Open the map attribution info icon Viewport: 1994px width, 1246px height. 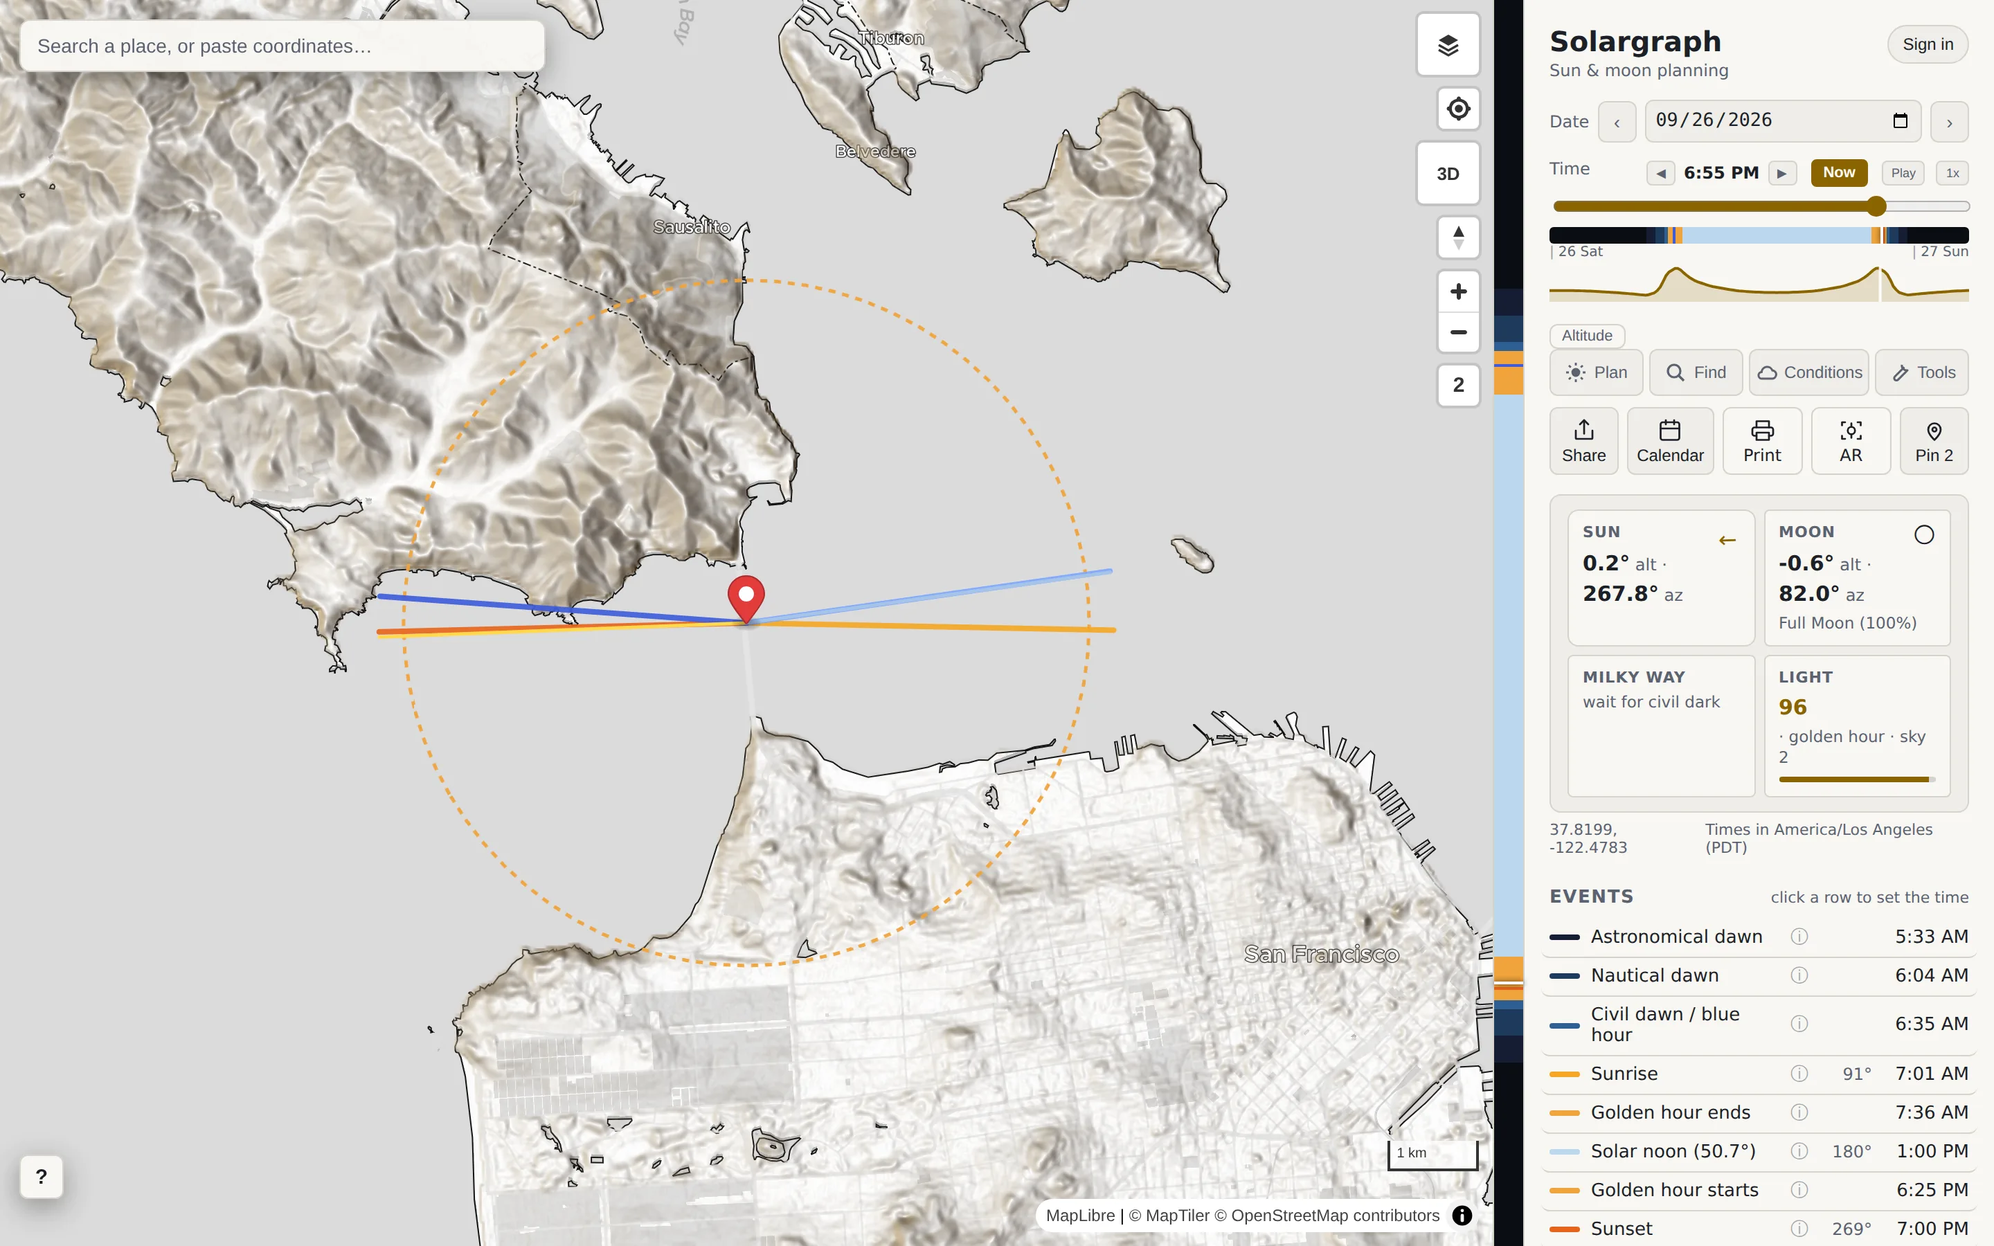[1462, 1216]
